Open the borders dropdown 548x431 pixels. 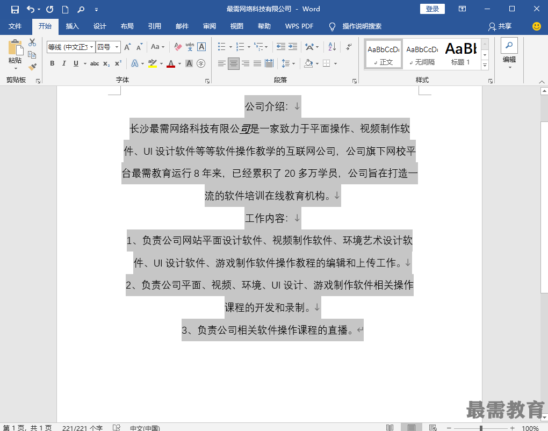335,63
